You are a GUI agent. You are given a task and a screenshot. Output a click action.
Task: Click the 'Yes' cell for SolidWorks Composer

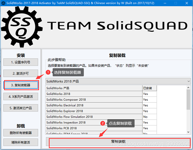tap(150, 100)
